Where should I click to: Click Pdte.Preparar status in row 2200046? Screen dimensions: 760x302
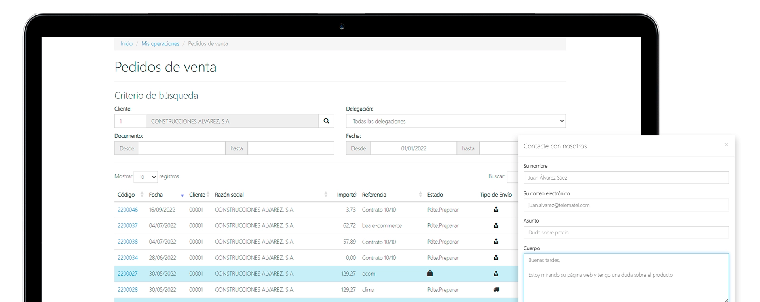pyautogui.click(x=443, y=210)
